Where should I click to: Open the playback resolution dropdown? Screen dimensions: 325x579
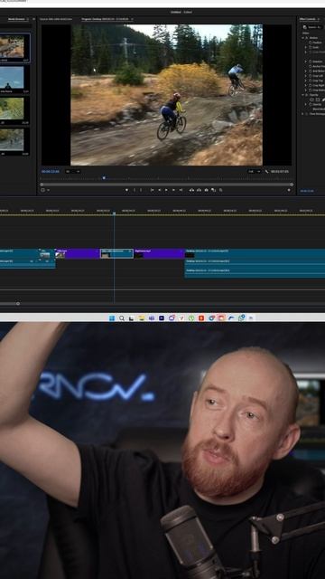255,171
